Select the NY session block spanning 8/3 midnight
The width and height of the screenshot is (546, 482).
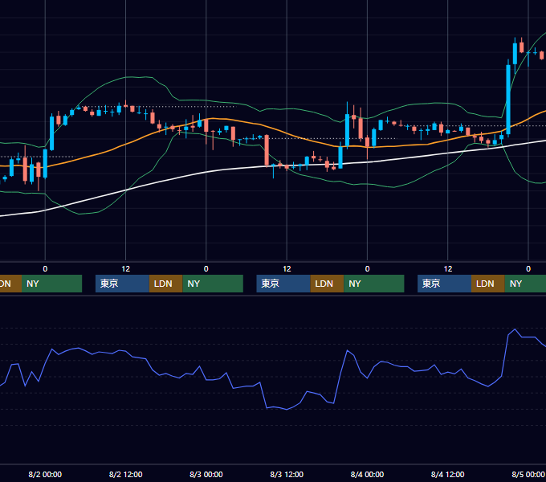tap(213, 284)
